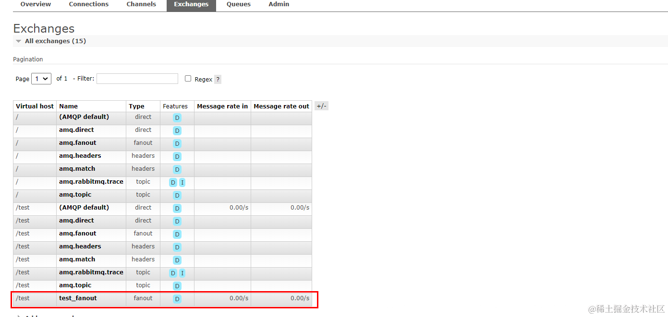Click the I badge for / vhost amq.rabbitmq.trace
668x317 pixels.
182,183
